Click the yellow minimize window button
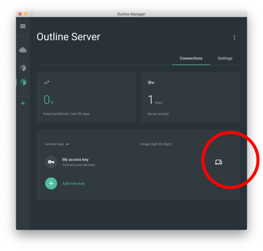This screenshot has height=251, width=263. coord(26,14)
